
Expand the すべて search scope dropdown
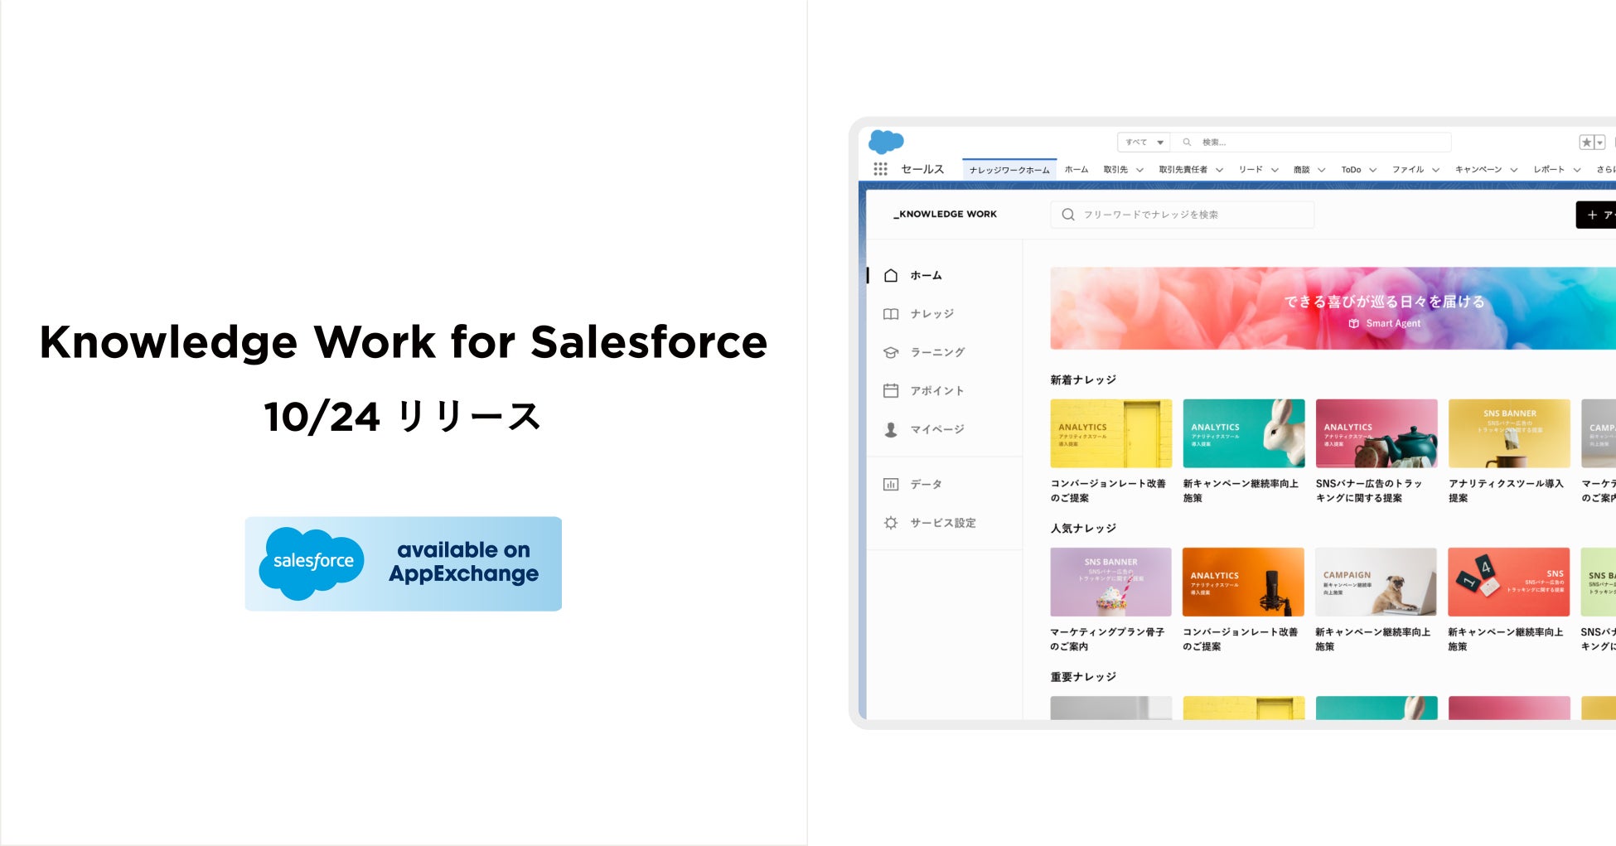(1144, 143)
